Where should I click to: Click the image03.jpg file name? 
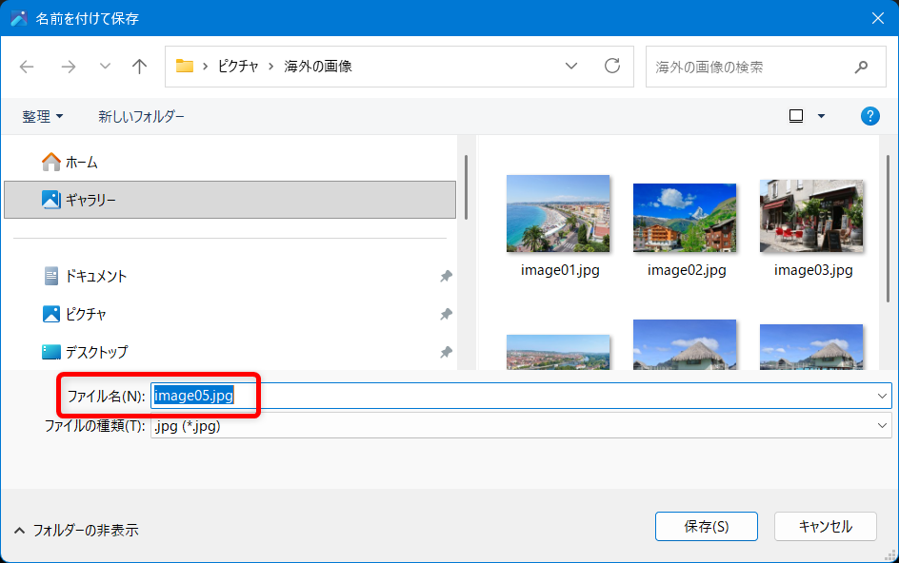point(813,270)
